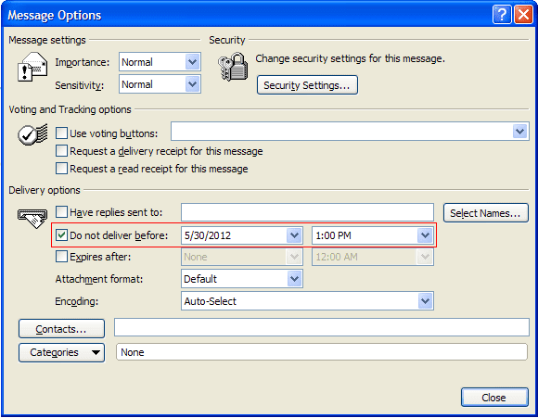Image resolution: width=538 pixels, height=418 pixels.
Task: Click the padlock and keys security icon
Action: [x=233, y=67]
